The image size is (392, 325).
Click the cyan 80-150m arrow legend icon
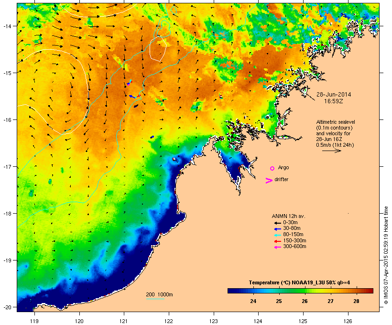(x=277, y=235)
